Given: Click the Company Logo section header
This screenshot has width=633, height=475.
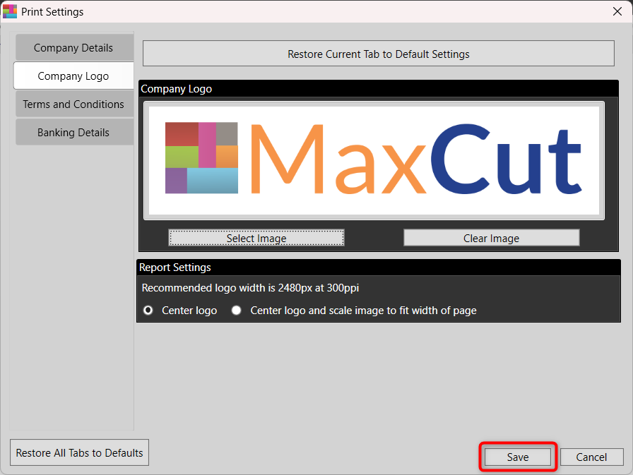Looking at the screenshot, I should coord(379,89).
